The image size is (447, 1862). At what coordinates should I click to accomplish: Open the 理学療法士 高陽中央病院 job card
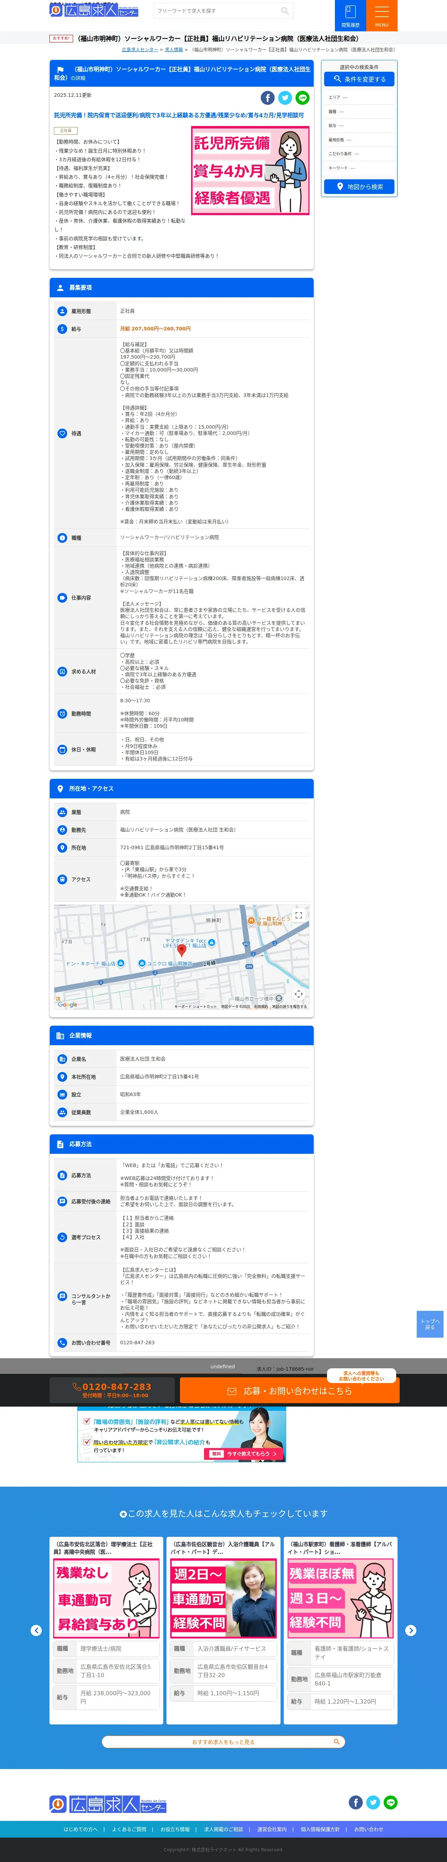click(106, 1630)
